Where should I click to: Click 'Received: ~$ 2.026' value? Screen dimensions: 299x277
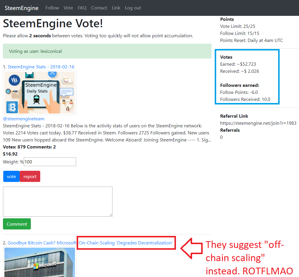[x=239, y=71]
